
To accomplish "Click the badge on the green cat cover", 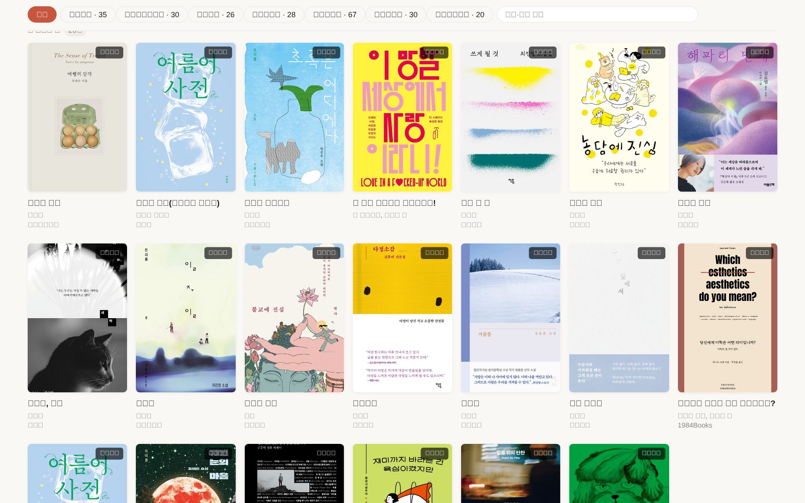I will point(651,453).
